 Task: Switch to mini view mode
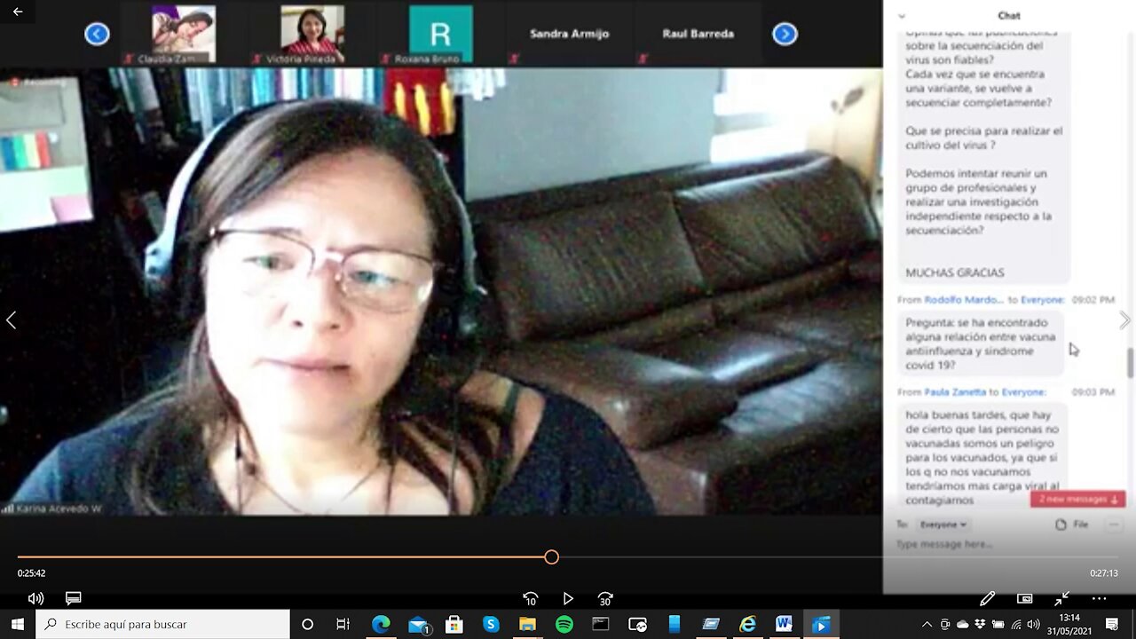pyautogui.click(x=1024, y=599)
